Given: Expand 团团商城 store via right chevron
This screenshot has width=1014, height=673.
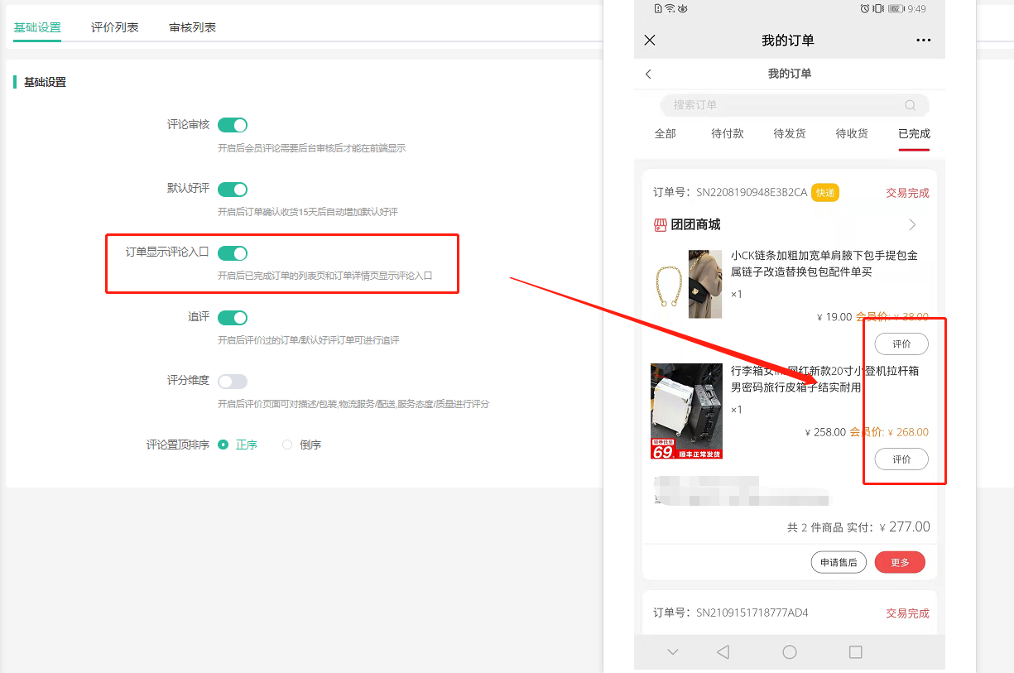Looking at the screenshot, I should click(x=912, y=225).
